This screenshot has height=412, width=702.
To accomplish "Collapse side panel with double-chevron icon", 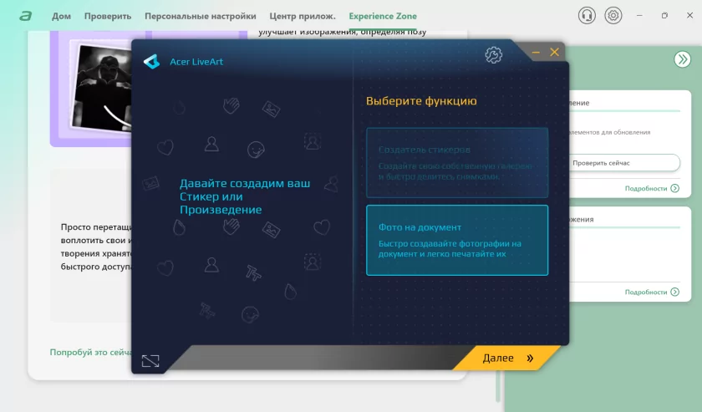I will tap(682, 59).
